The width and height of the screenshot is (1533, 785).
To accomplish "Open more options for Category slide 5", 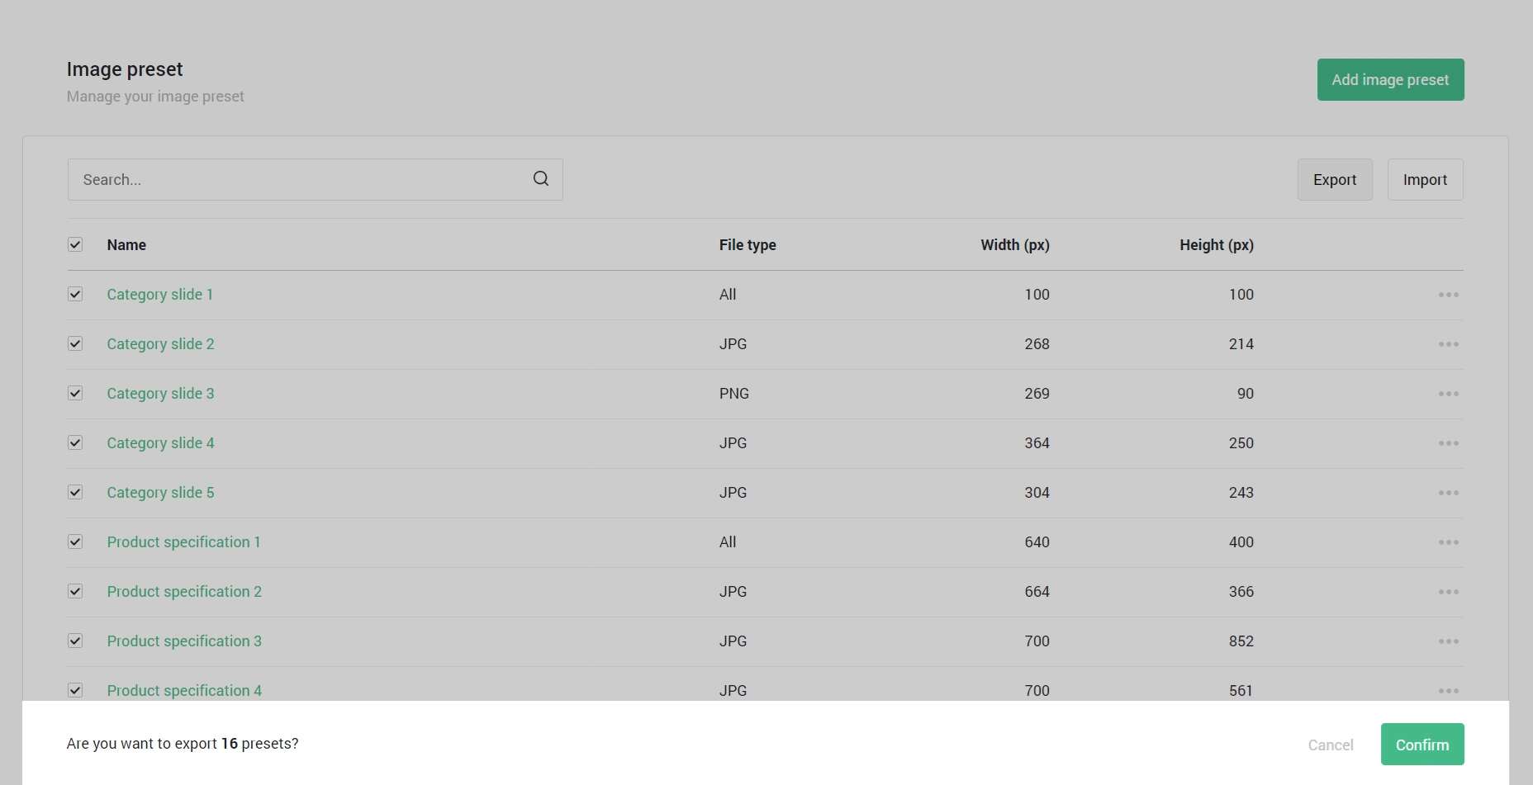I will click(x=1448, y=493).
